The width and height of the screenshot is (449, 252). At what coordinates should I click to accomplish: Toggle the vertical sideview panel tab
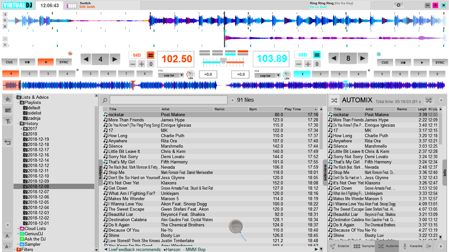[325, 173]
